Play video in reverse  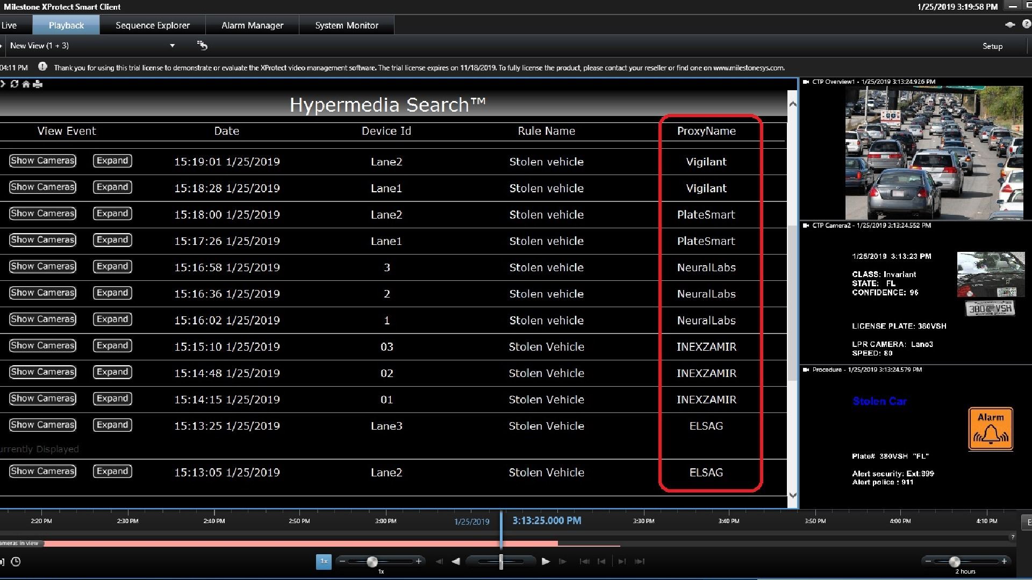(x=456, y=561)
